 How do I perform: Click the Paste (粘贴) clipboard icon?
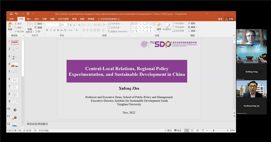click(11, 26)
